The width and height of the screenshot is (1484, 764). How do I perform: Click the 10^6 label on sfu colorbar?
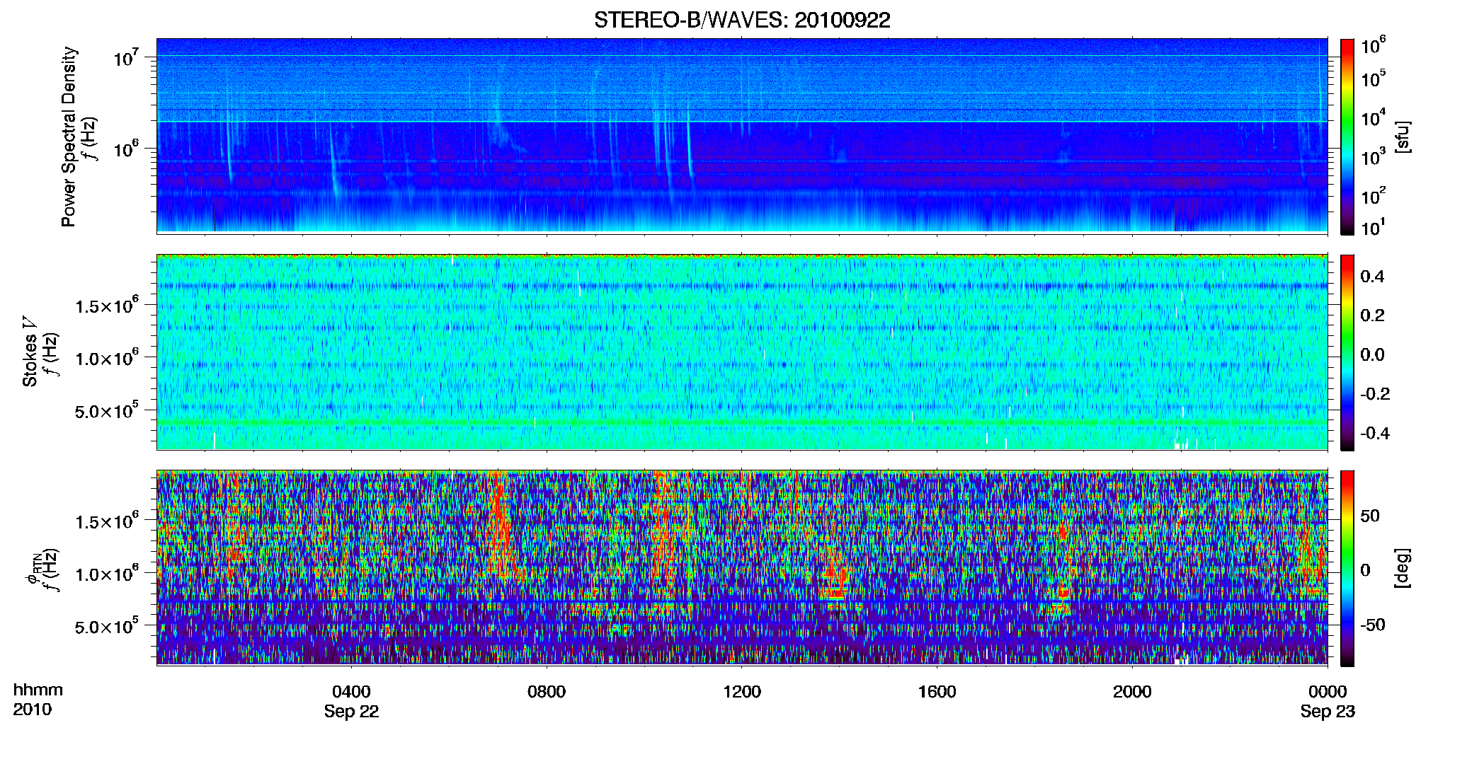(1374, 46)
